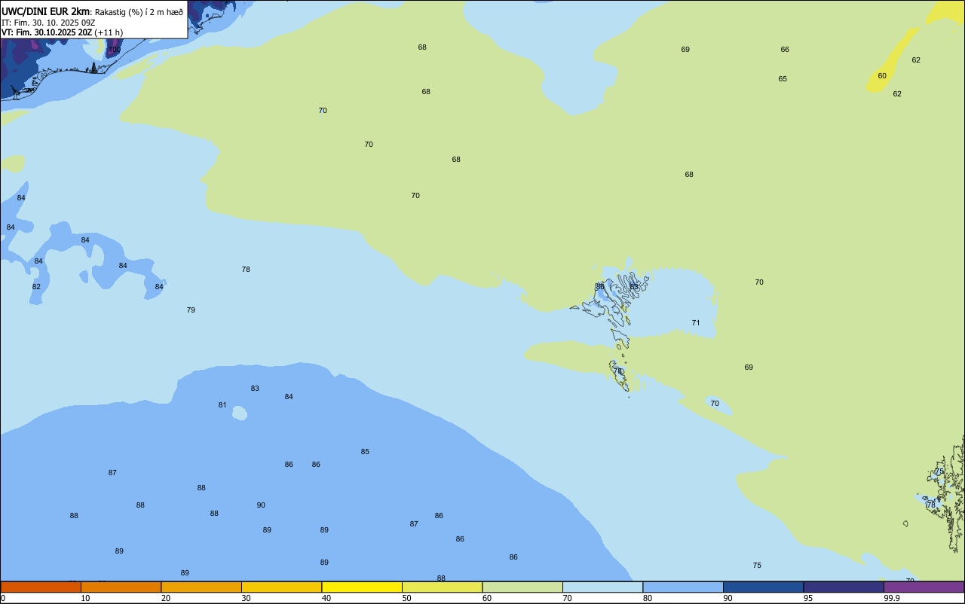The height and width of the screenshot is (604, 965).
Task: Click the light green 60–70 legend segment
Action: (522, 587)
